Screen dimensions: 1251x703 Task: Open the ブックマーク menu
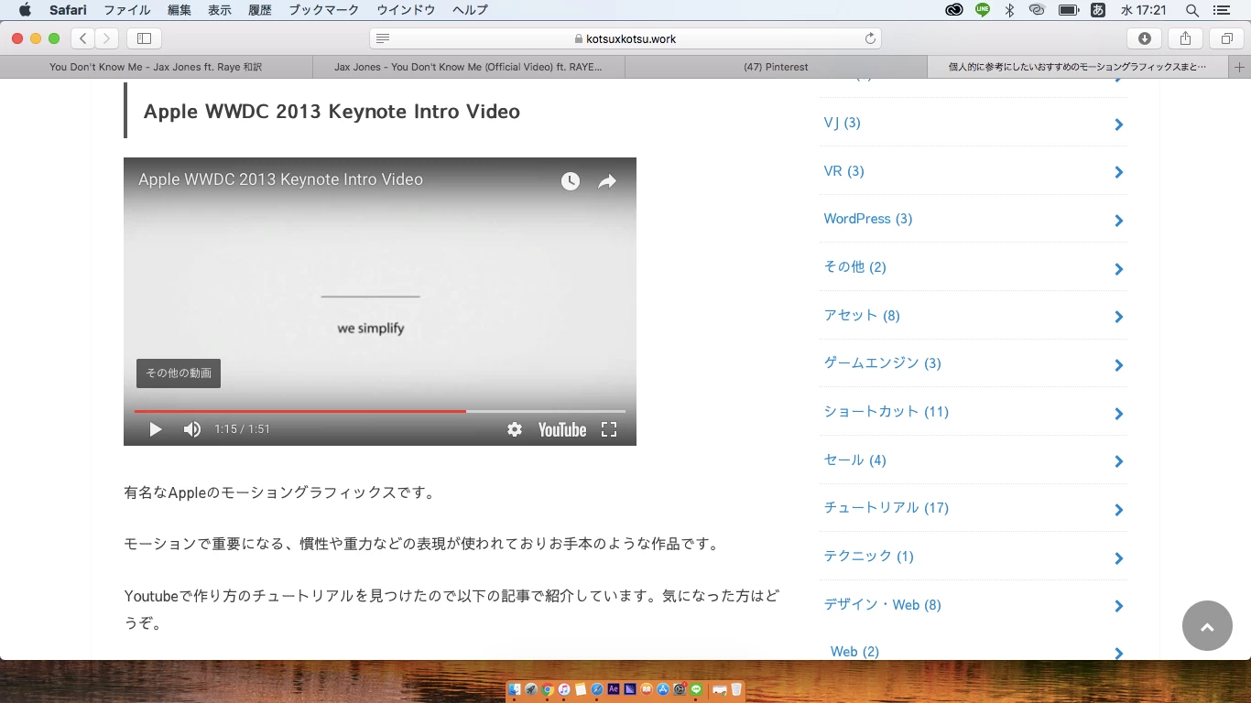pos(324,10)
